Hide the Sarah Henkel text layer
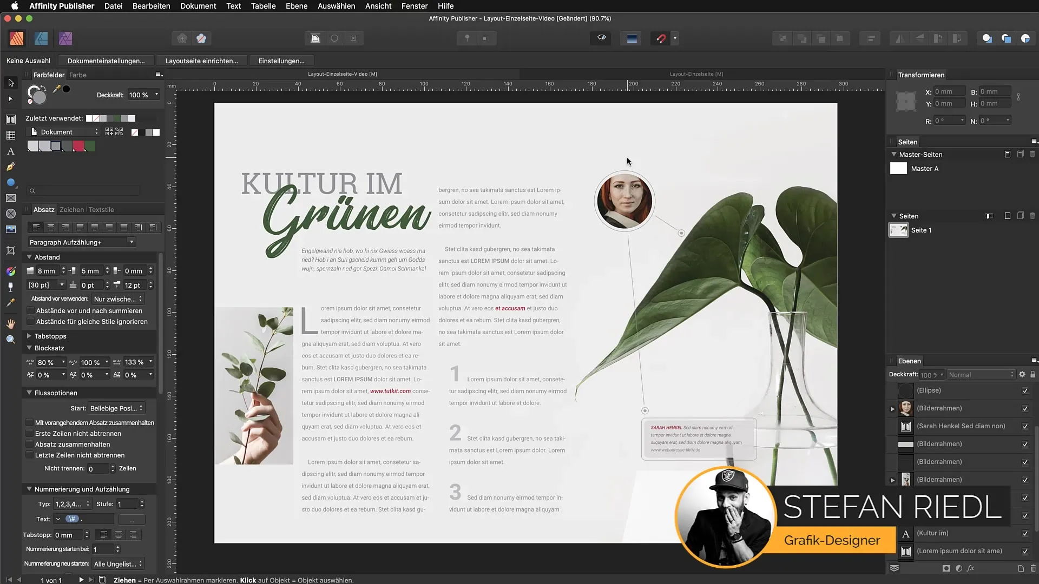The image size is (1039, 584). (1025, 426)
